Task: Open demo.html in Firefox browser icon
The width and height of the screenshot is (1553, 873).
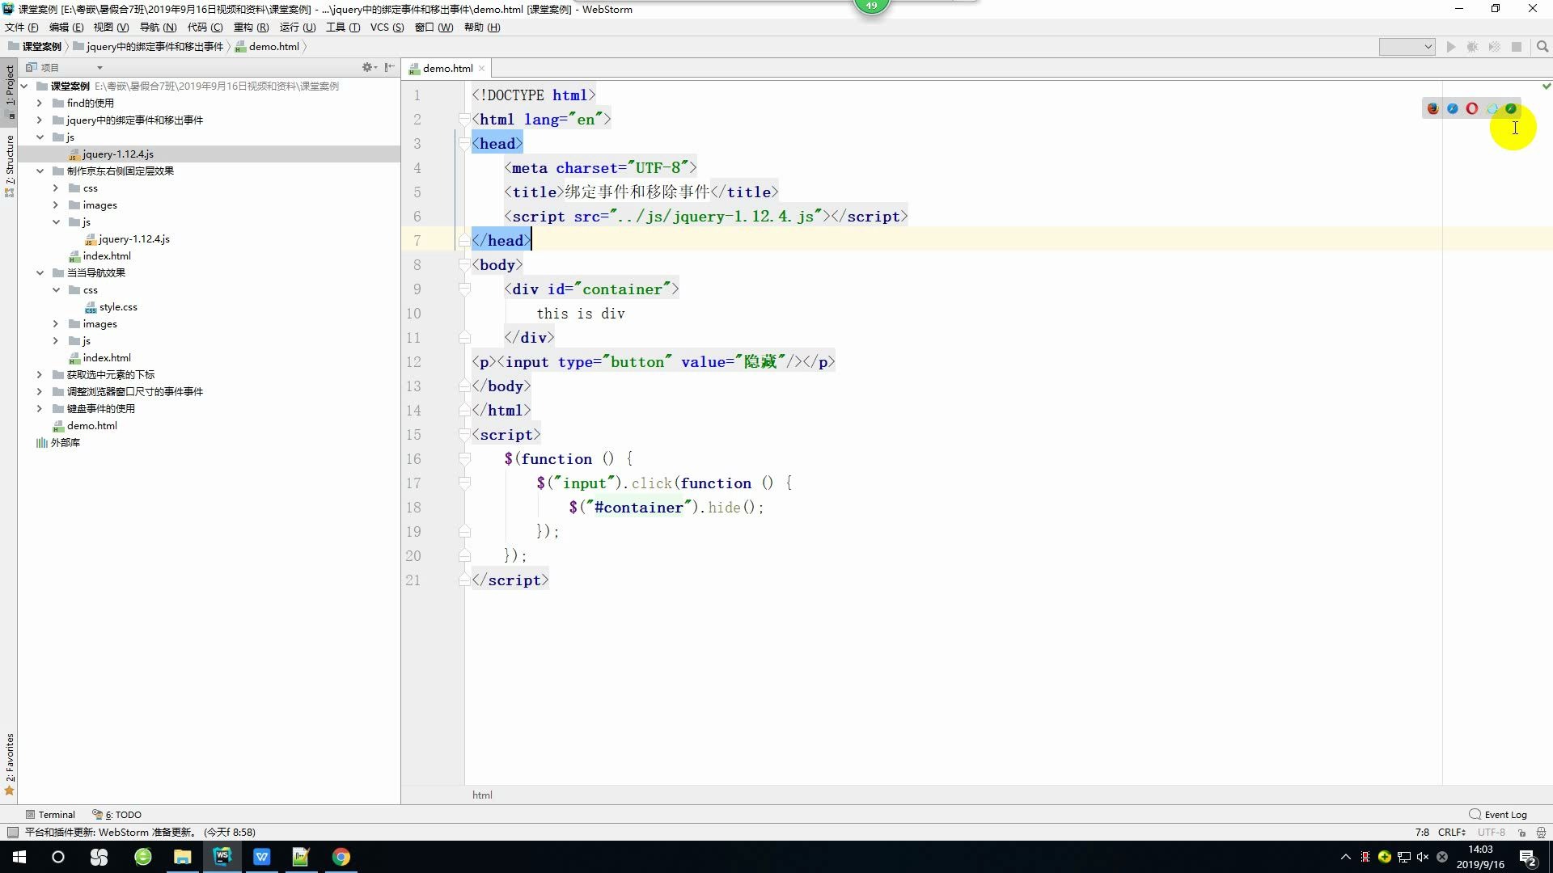Action: pyautogui.click(x=1432, y=108)
